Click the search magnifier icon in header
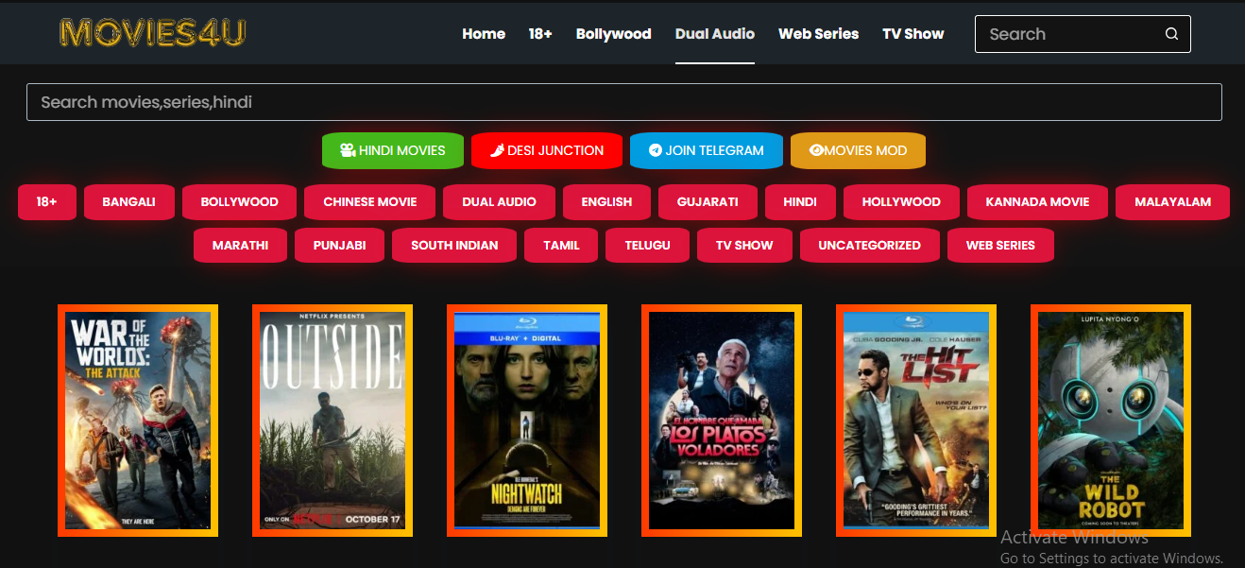 [1171, 34]
